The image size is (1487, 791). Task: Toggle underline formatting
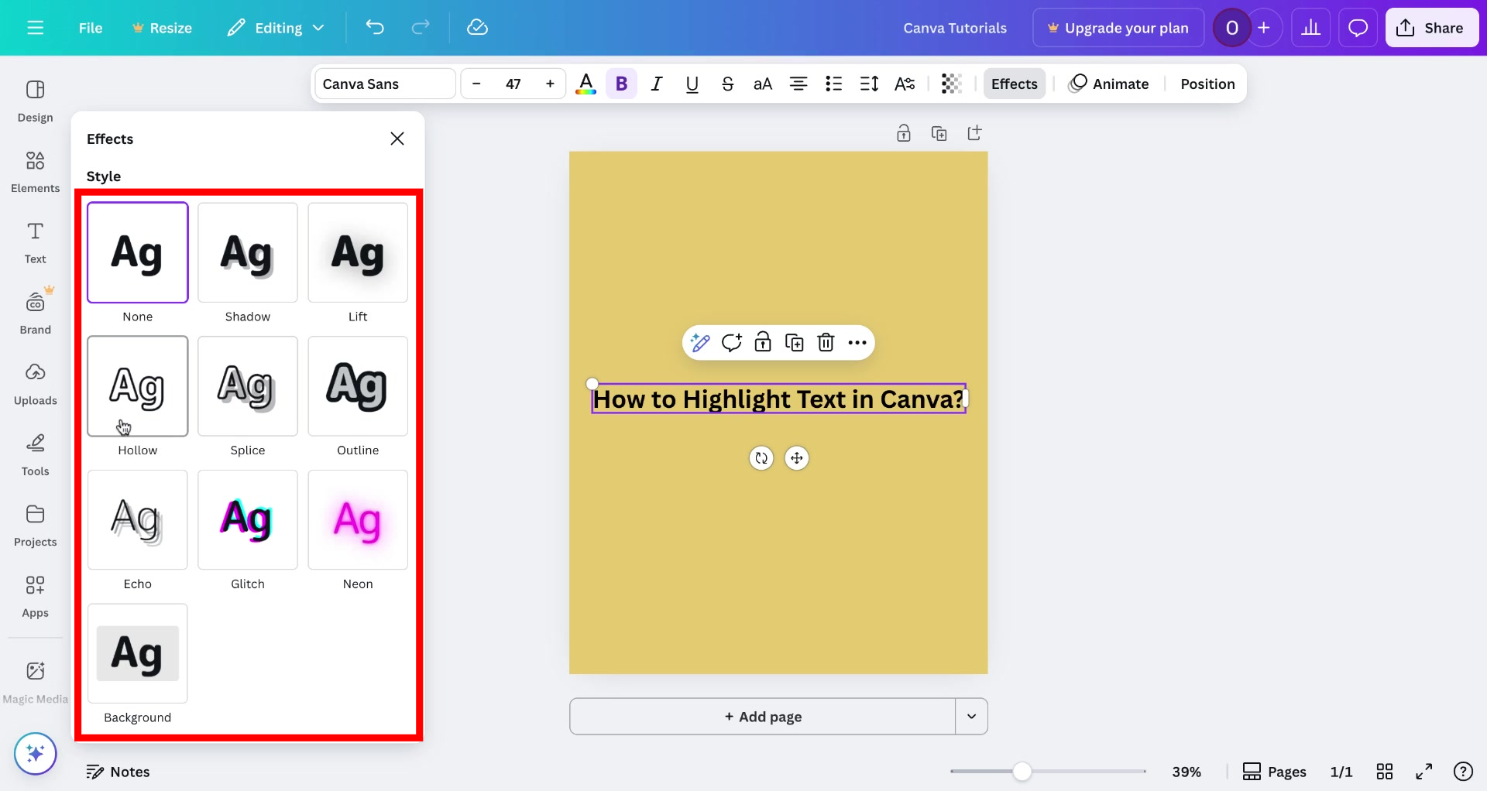click(x=692, y=84)
